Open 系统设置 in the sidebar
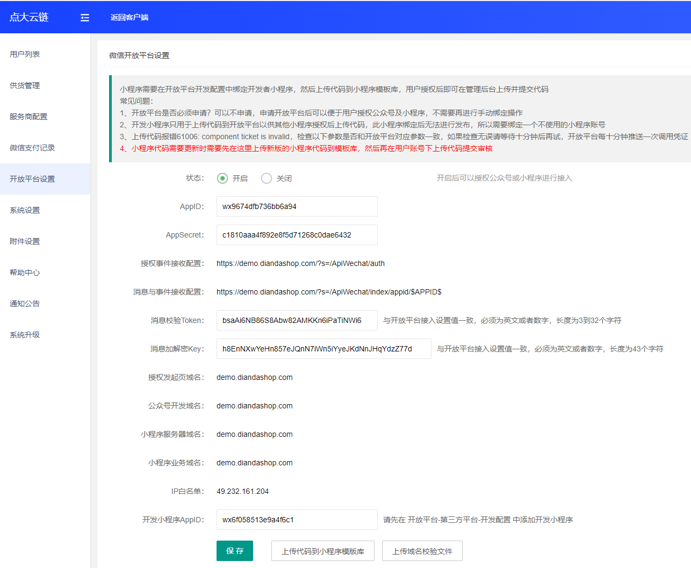 45,210
